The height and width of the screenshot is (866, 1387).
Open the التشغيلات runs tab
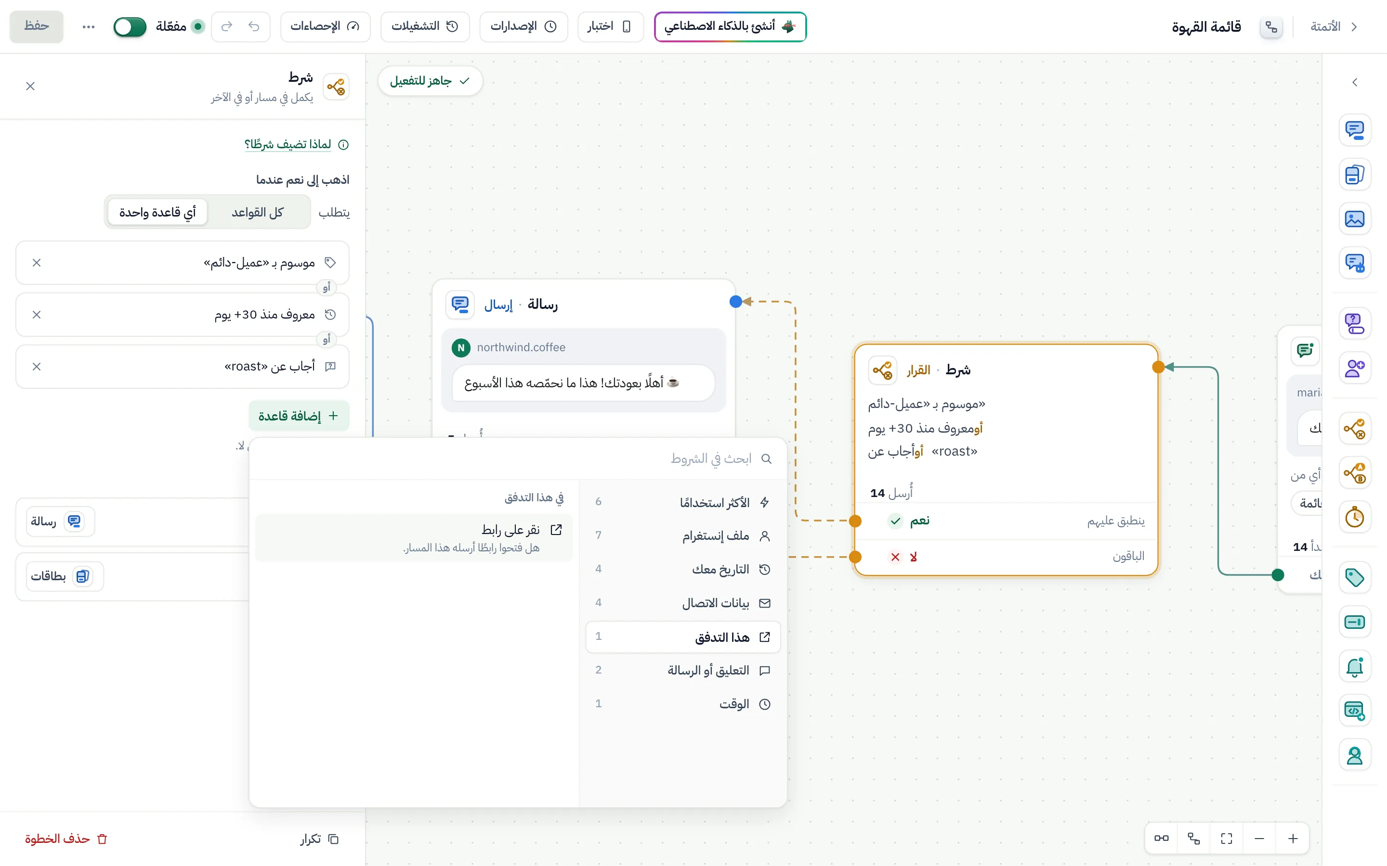pyautogui.click(x=425, y=26)
